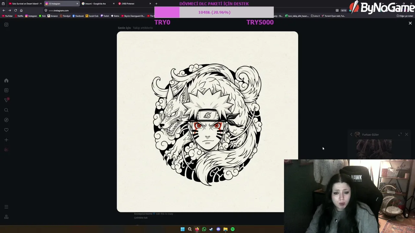Viewport: 415px width, 233px height.
Task: Open borc_takip_afet_hasan bookmark
Action: [297, 16]
